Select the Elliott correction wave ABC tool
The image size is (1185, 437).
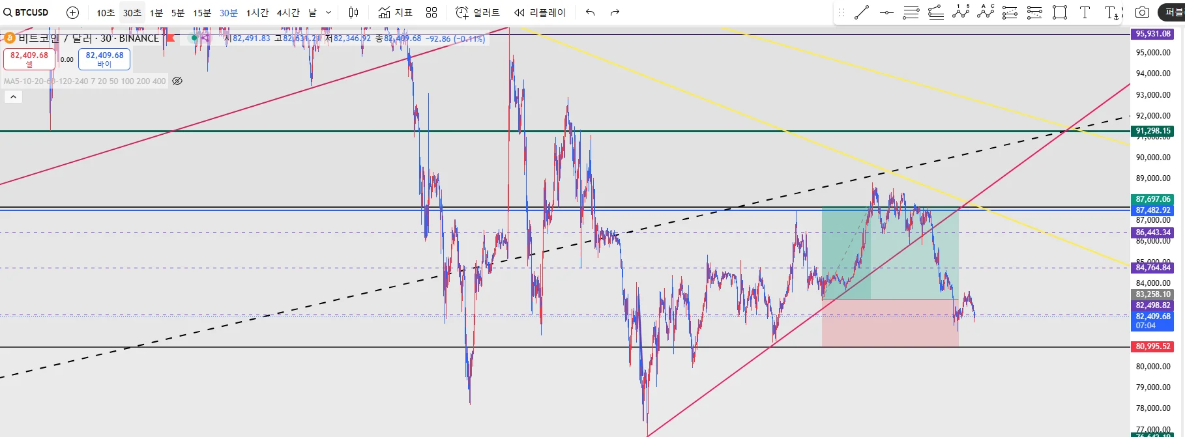pos(986,12)
